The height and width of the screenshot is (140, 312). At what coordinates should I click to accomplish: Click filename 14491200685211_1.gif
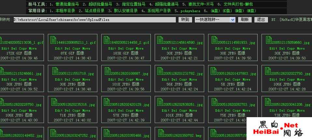[x=77, y=42]
